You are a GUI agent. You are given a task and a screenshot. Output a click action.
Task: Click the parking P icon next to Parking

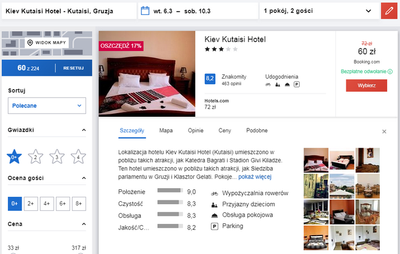click(215, 226)
